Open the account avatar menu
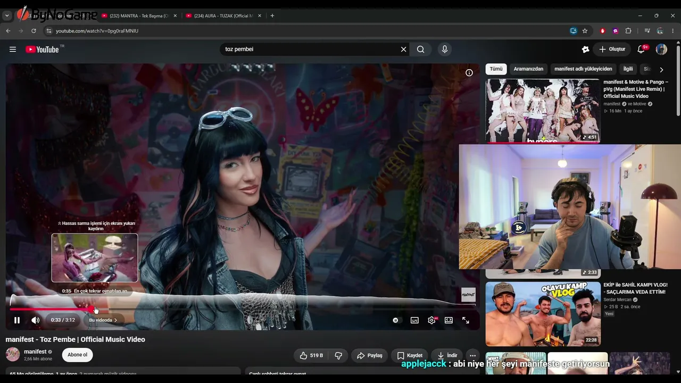681x383 pixels. [x=661, y=49]
